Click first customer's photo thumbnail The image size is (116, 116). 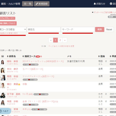point(3,62)
